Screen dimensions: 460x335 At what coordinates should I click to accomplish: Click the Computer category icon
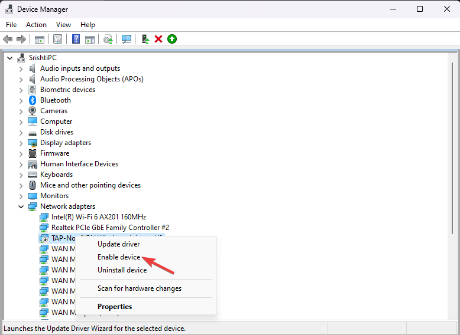click(x=33, y=121)
